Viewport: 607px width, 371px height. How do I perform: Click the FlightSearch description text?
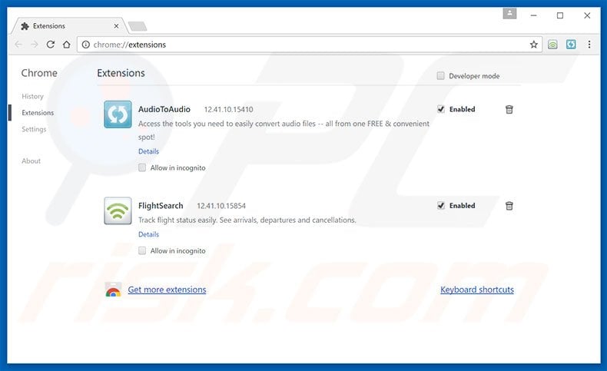tap(247, 220)
